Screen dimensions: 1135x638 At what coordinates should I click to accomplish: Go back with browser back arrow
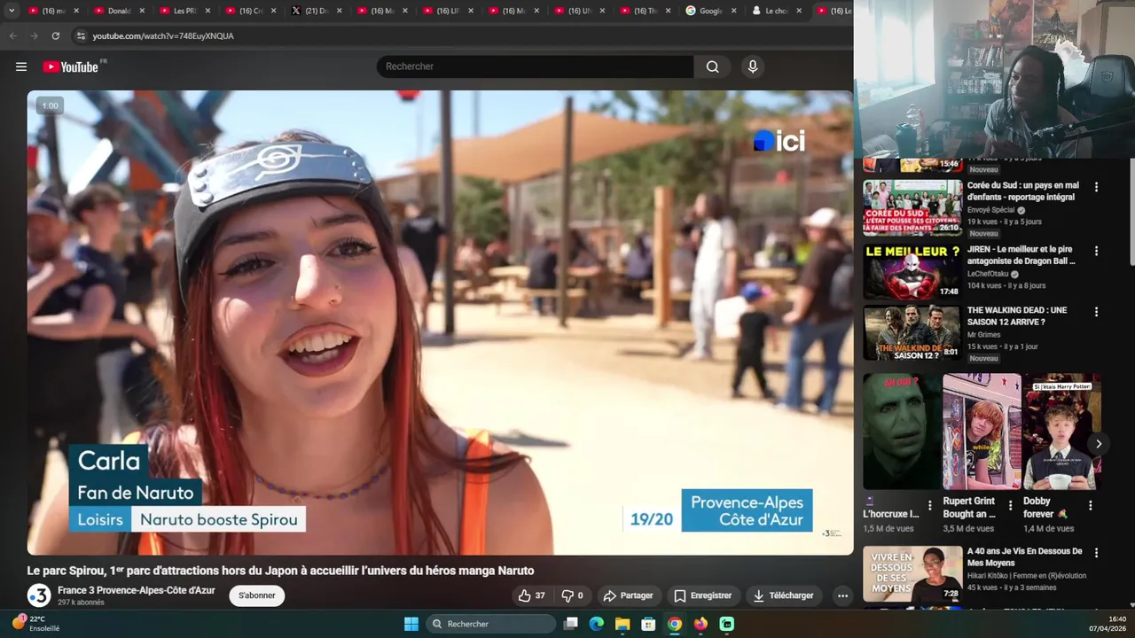coord(12,35)
